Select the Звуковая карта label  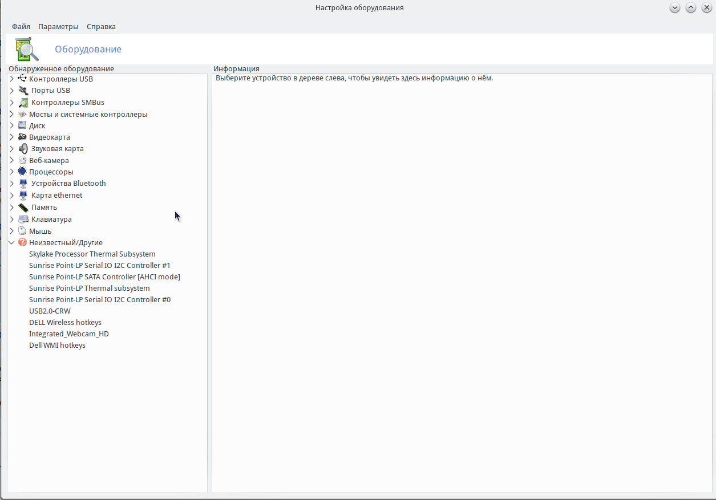(58, 148)
